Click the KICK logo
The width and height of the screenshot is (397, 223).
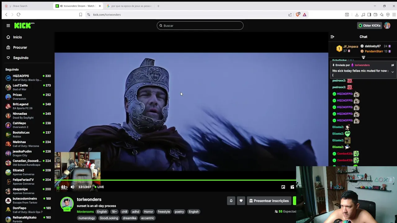click(x=24, y=25)
